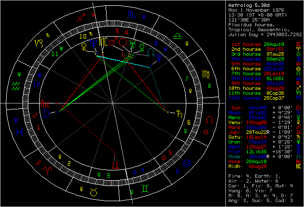Click the 'Astrolog 5.30d' title text
The height and width of the screenshot is (207, 304).
click(x=249, y=5)
